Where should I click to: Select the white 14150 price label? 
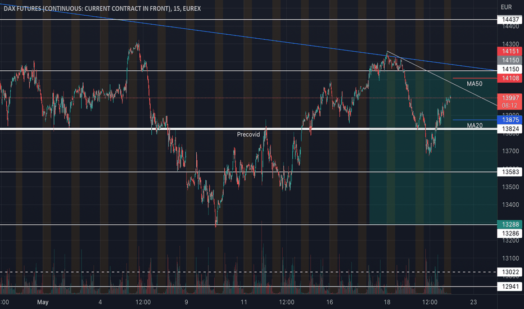(x=510, y=69)
